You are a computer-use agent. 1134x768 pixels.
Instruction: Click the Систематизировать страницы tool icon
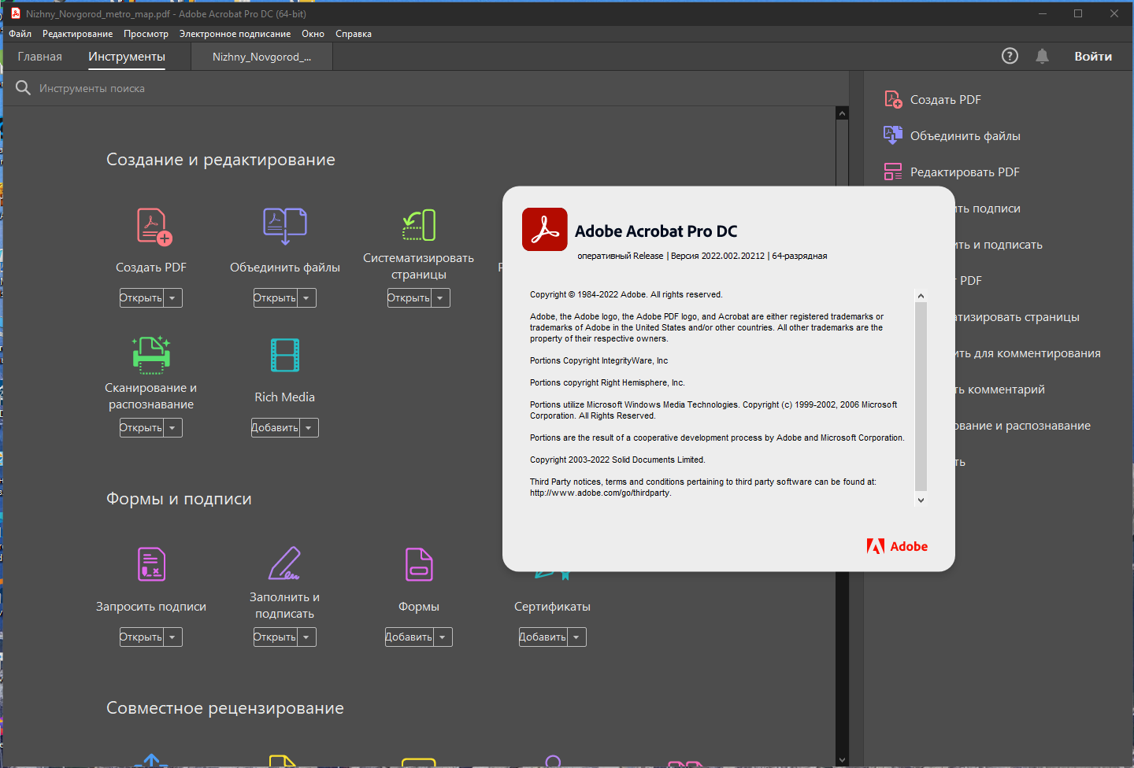point(419,225)
